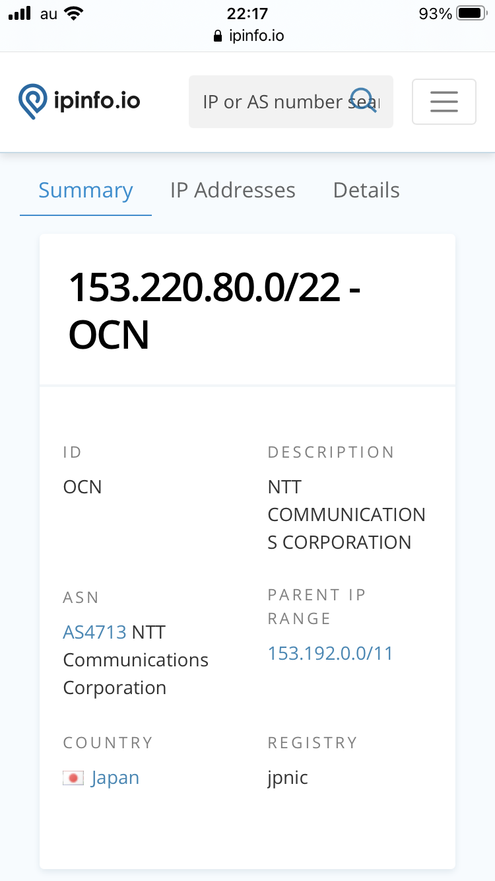Open the Details tab
Image resolution: width=495 pixels, height=881 pixels.
[366, 190]
